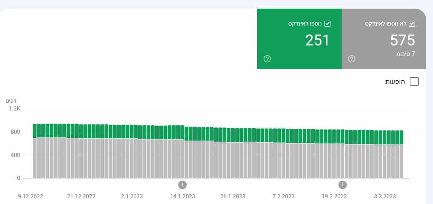The height and width of the screenshot is (204, 433).
Task: Click the '7 סיבות' reasons text
Action: click(x=406, y=54)
